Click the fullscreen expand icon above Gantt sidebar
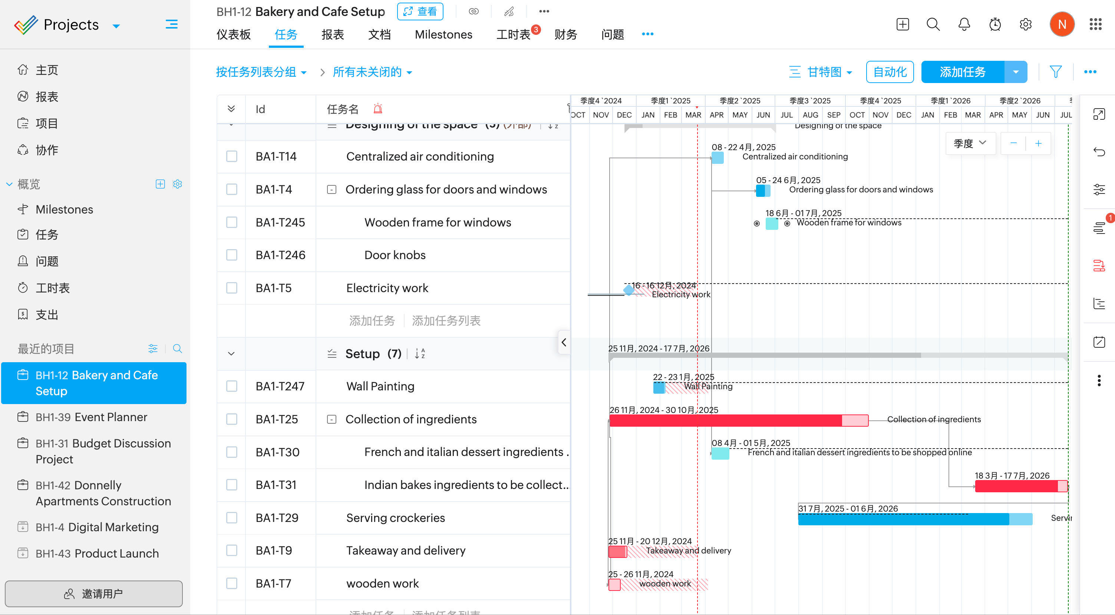 point(1099,114)
